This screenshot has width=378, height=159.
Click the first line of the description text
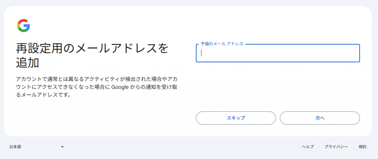coord(97,79)
